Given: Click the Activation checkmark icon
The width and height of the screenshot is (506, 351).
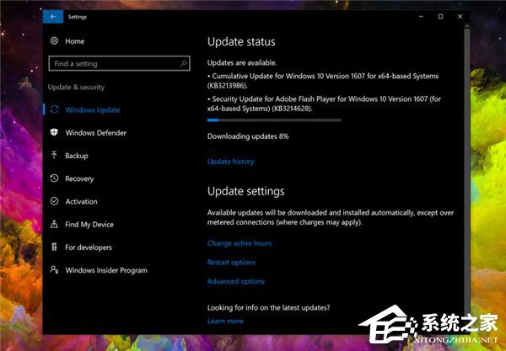Looking at the screenshot, I should pyautogui.click(x=54, y=201).
